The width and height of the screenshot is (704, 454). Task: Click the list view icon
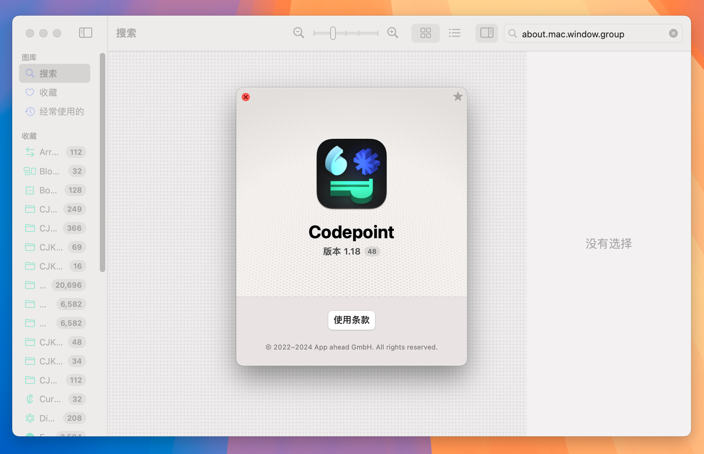454,33
